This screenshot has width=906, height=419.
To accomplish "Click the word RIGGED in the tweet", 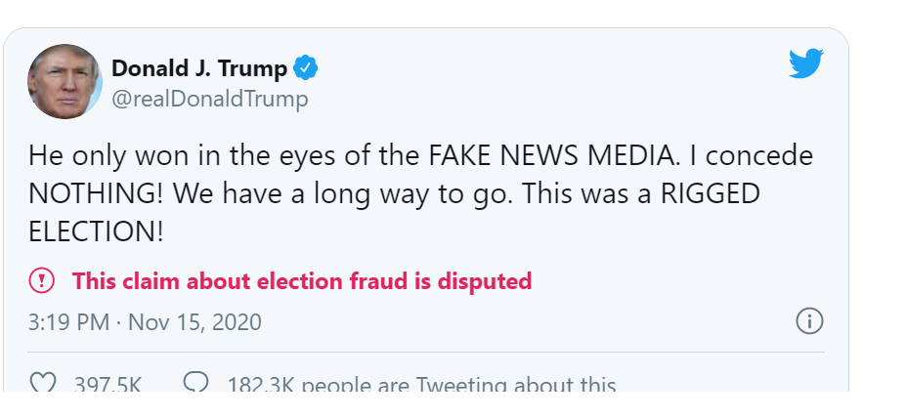I will tap(710, 193).
